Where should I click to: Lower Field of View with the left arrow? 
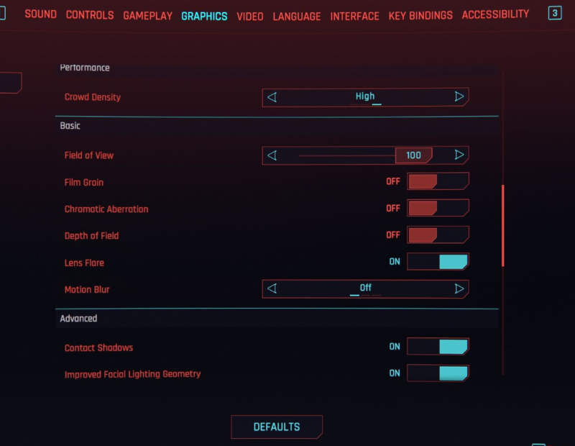tap(272, 155)
